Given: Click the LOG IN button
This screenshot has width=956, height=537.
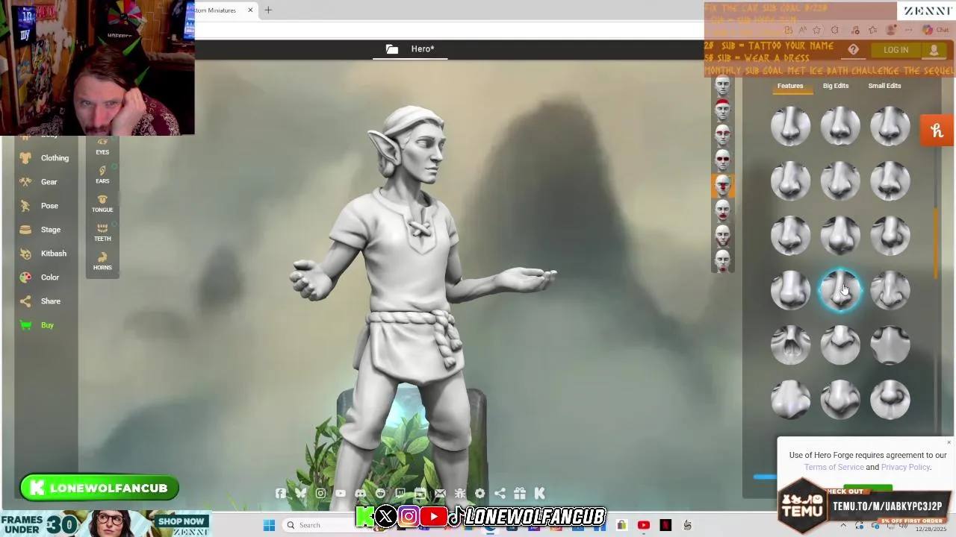Looking at the screenshot, I should click(x=896, y=50).
